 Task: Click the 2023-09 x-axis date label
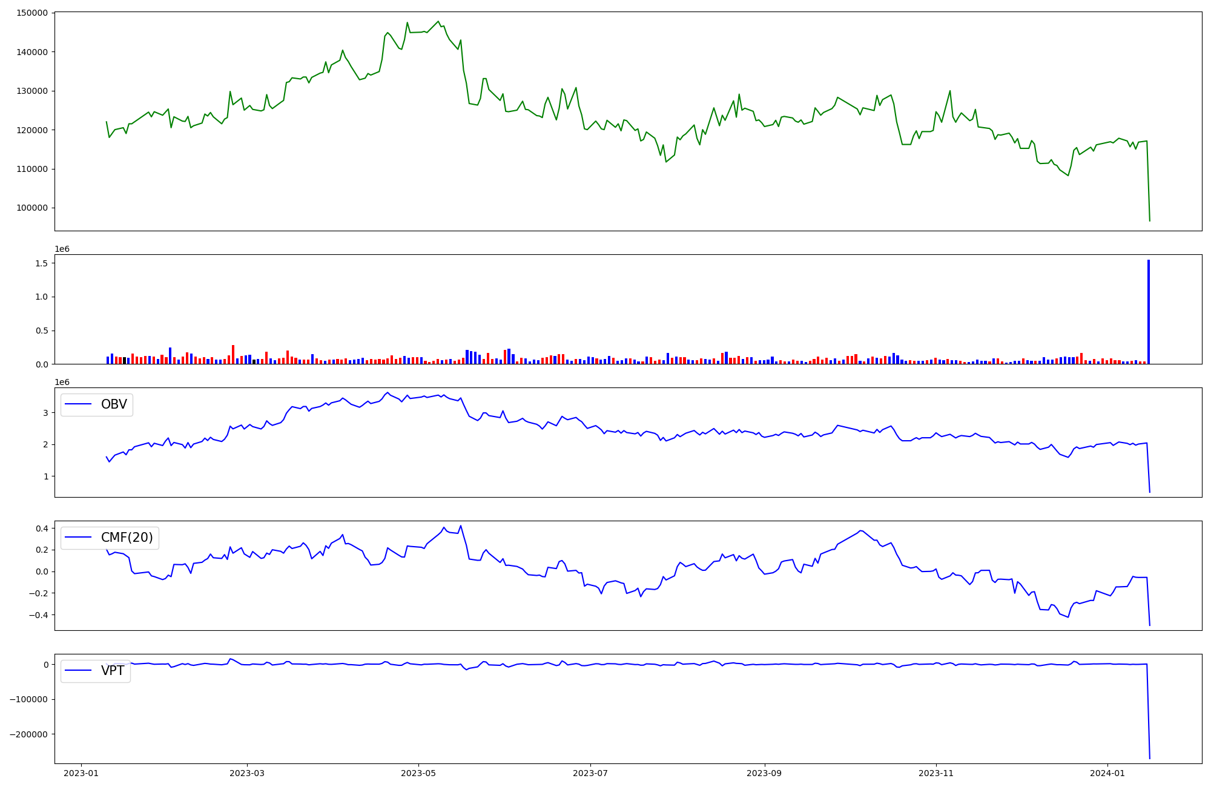pyautogui.click(x=764, y=773)
